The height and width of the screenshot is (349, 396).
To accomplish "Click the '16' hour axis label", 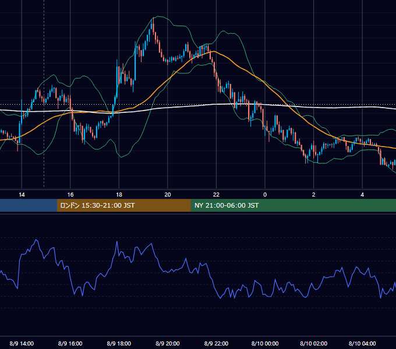I will pyautogui.click(x=70, y=195).
